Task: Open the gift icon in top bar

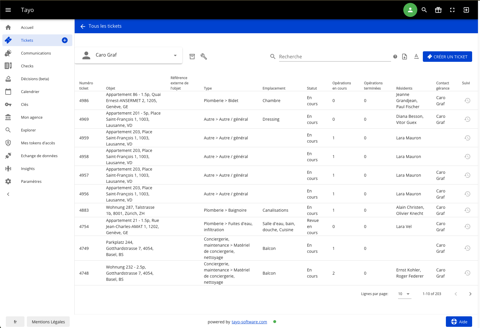Action: tap(438, 10)
